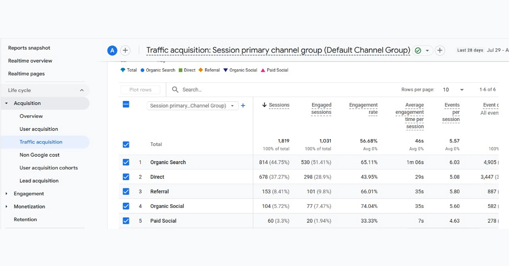Uncheck the Organic Search row checkbox
This screenshot has width=509, height=266.
tap(126, 162)
